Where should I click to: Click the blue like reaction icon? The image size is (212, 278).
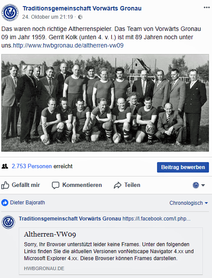(x=5, y=203)
